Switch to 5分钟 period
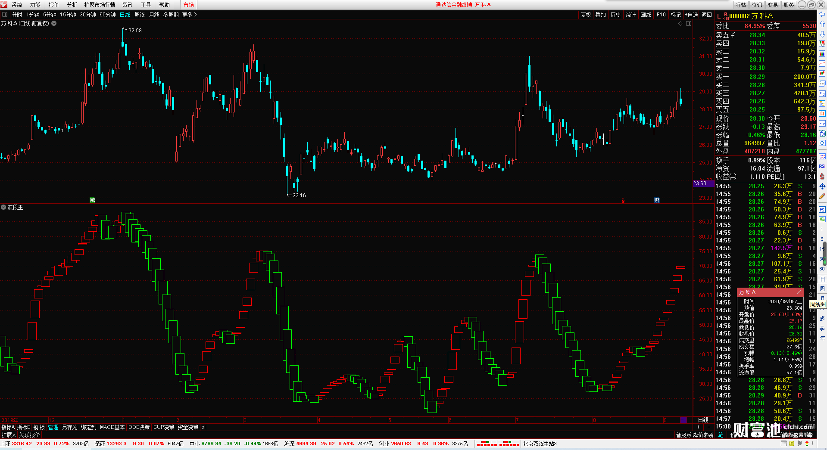 [x=50, y=15]
